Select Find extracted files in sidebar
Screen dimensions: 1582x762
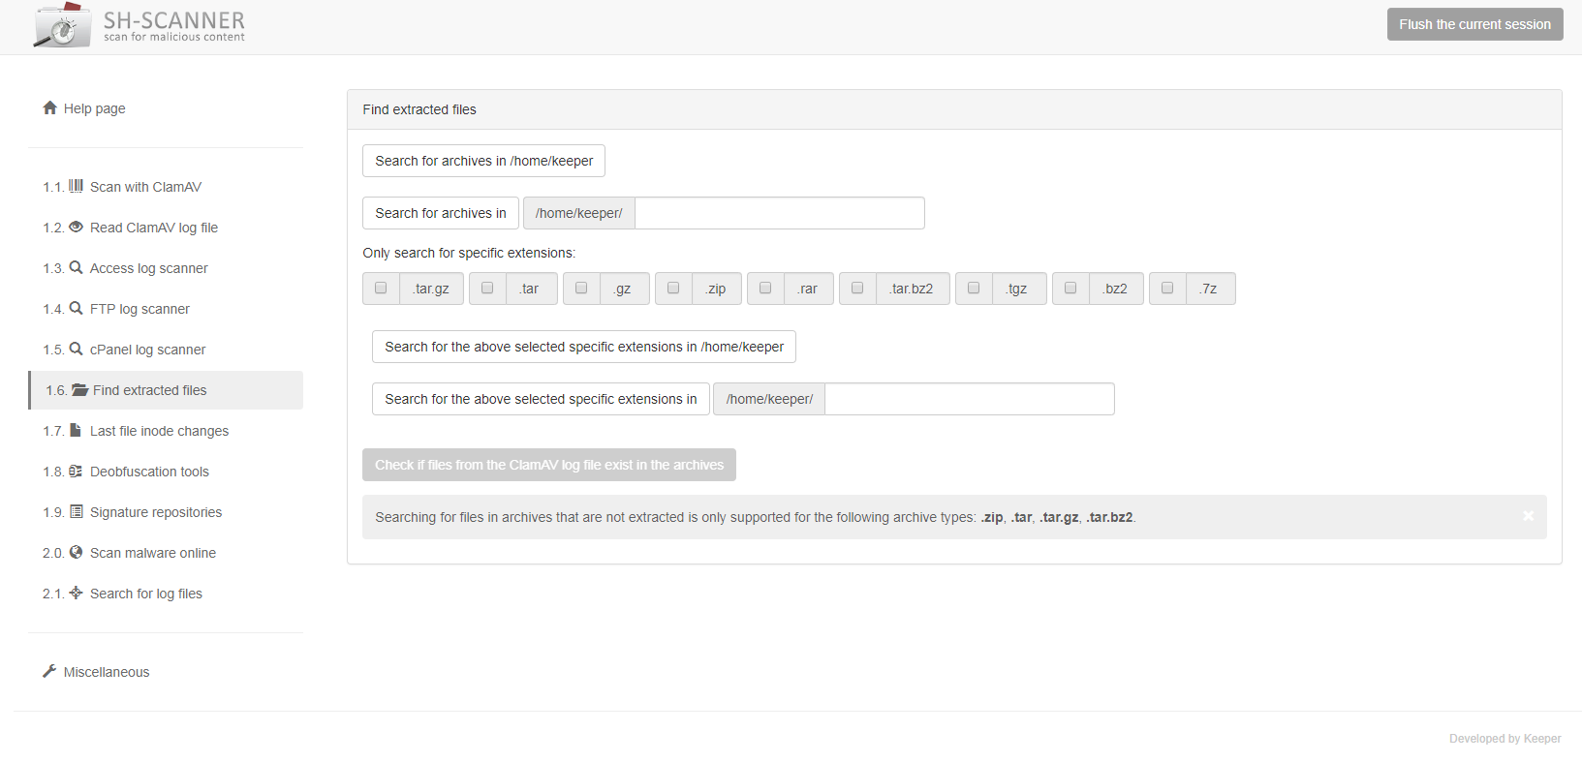coord(166,390)
